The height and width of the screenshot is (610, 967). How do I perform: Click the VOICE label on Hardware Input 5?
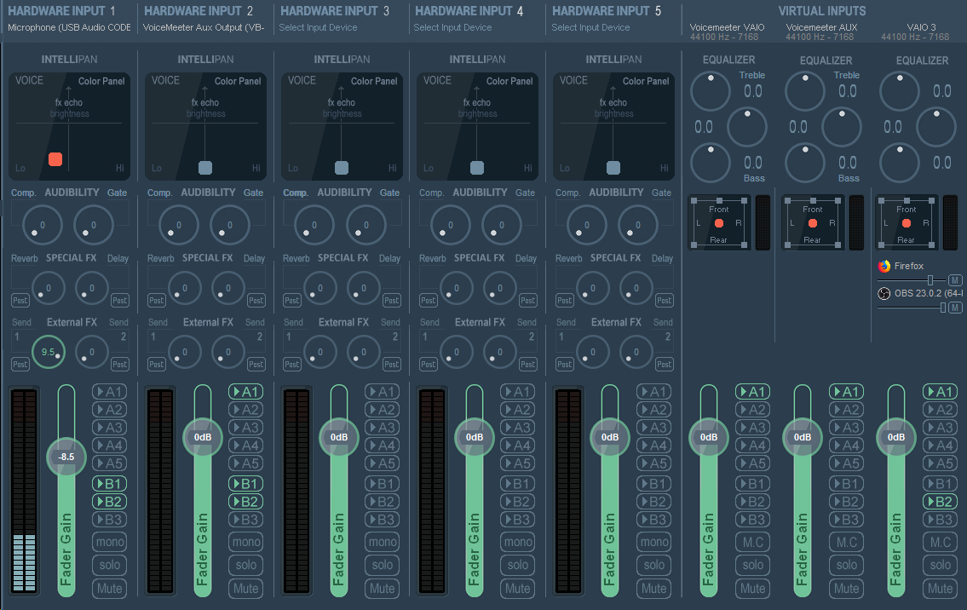point(573,80)
